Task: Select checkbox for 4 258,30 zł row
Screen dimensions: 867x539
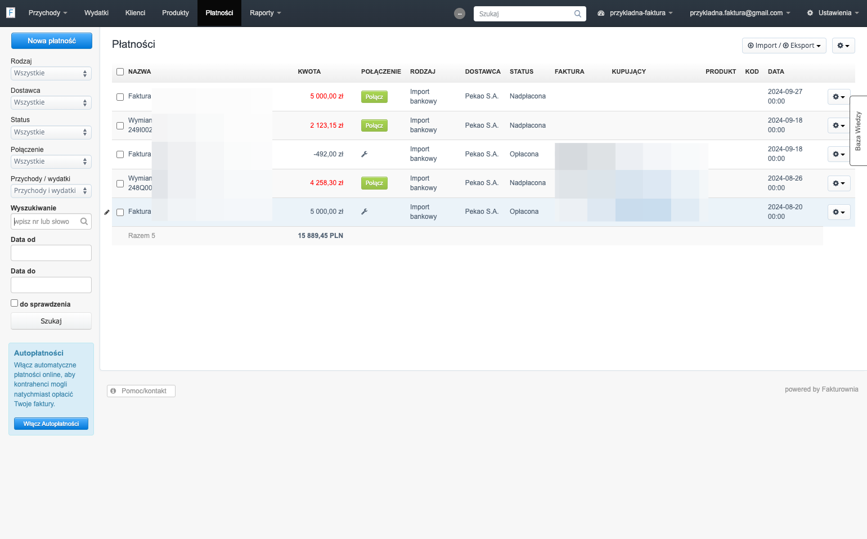Action: click(x=120, y=183)
